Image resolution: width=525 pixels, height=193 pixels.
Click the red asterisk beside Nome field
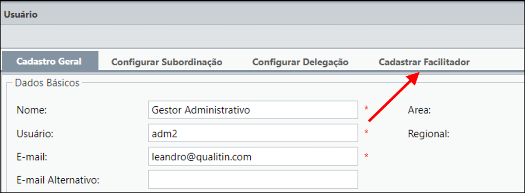pos(367,108)
